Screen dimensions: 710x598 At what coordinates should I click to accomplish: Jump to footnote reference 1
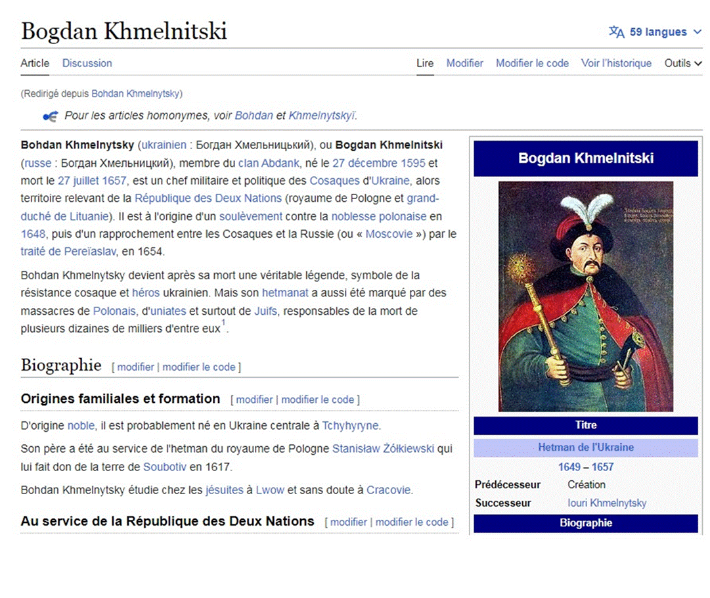point(223,323)
